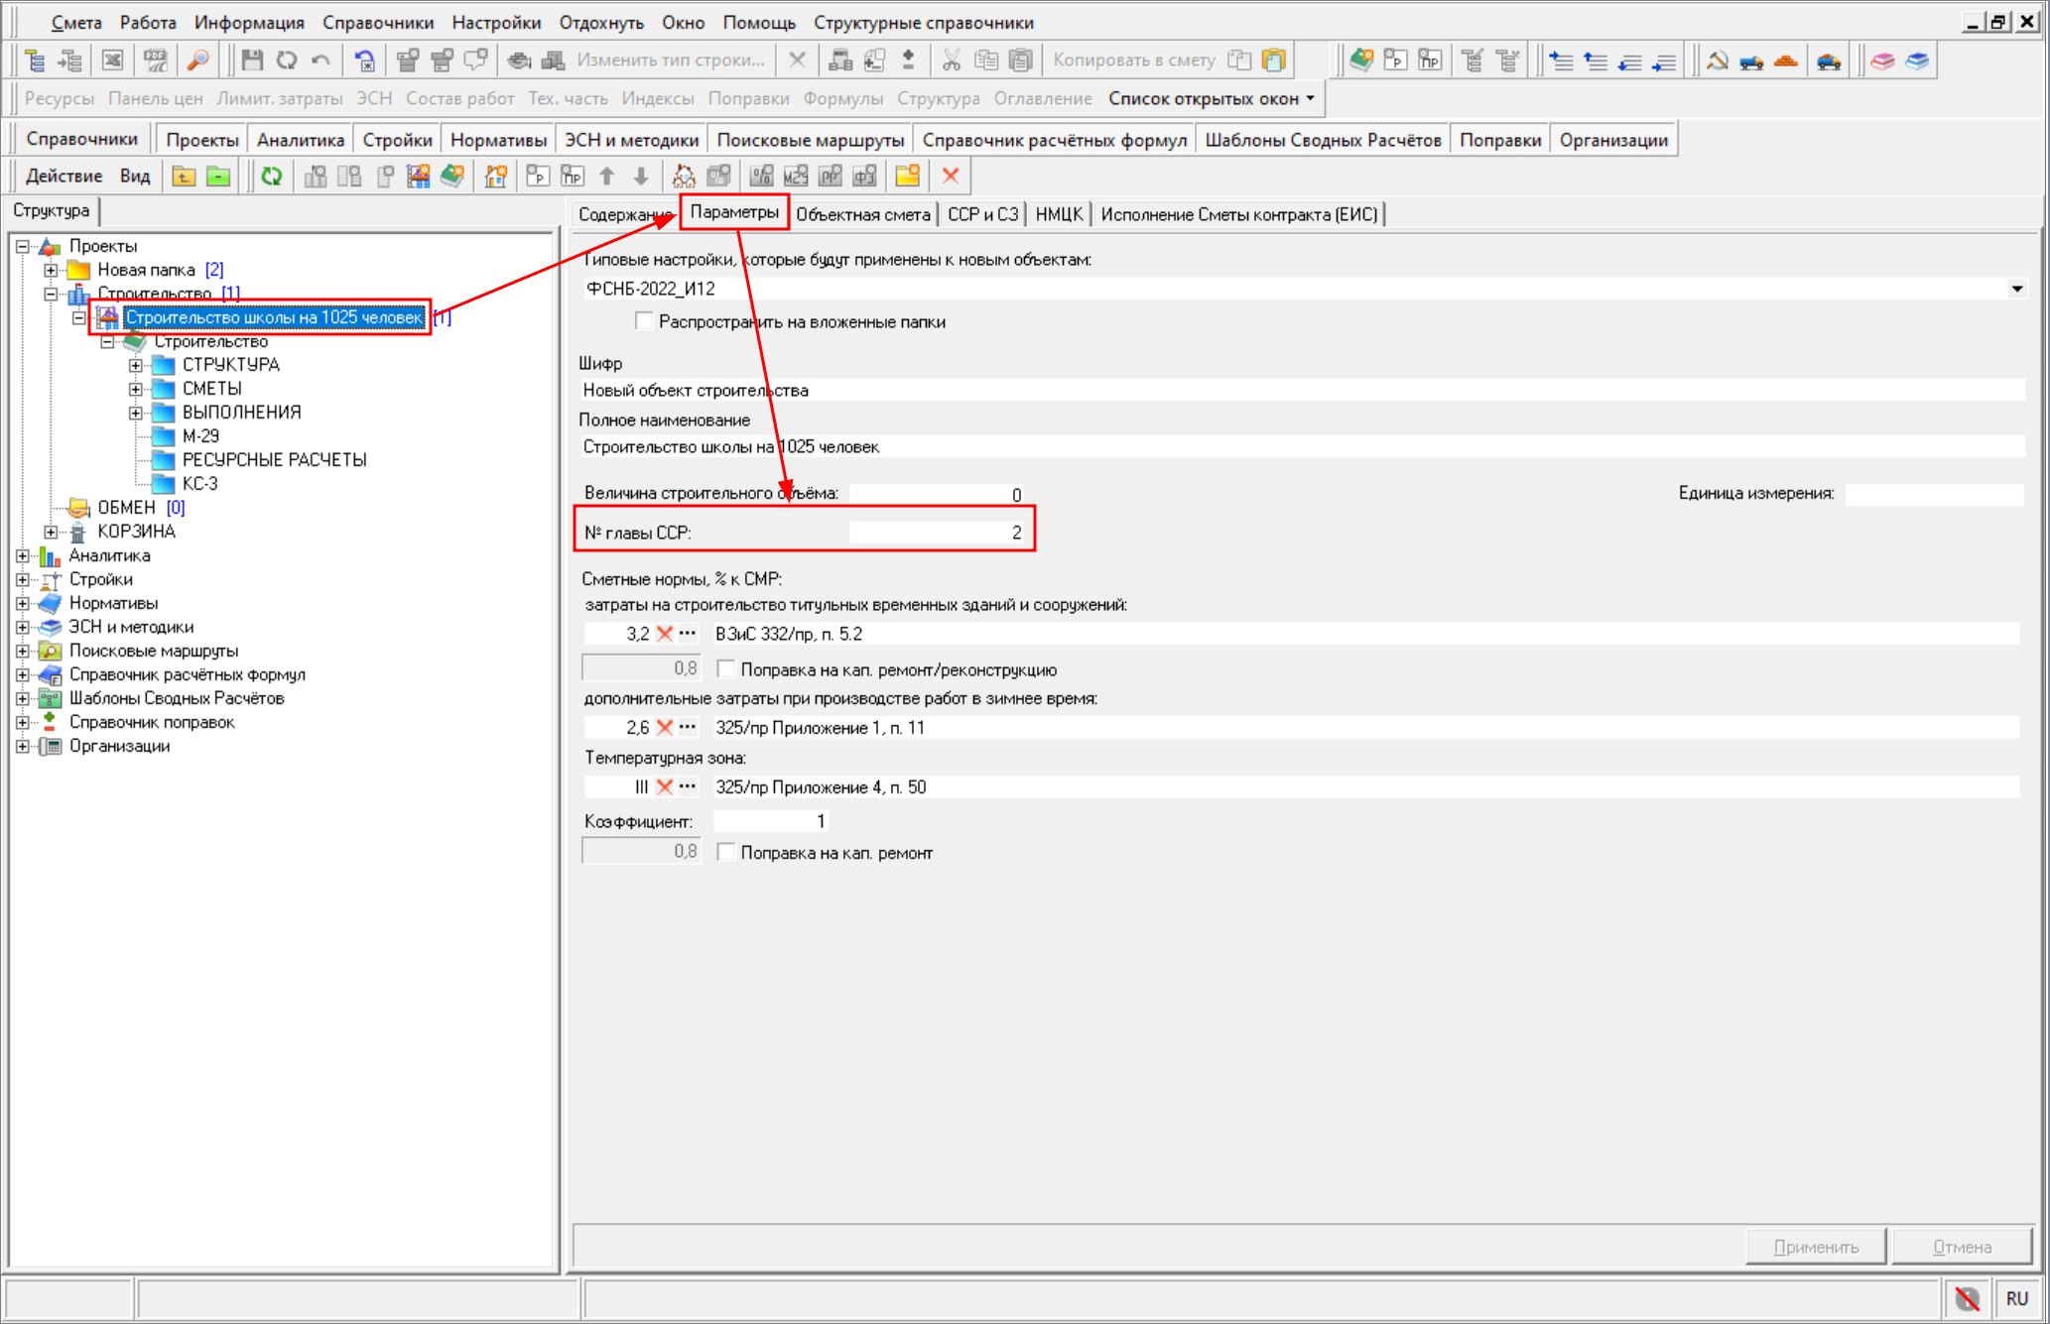
Task: Click the PDF export icon
Action: pyautogui.click(x=156, y=60)
